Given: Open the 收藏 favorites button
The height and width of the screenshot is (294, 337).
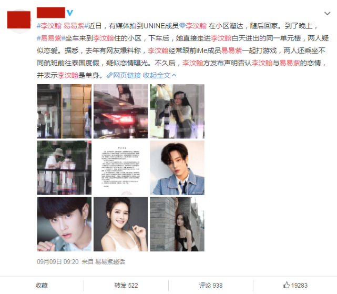Looking at the screenshot, I should 42,286.
